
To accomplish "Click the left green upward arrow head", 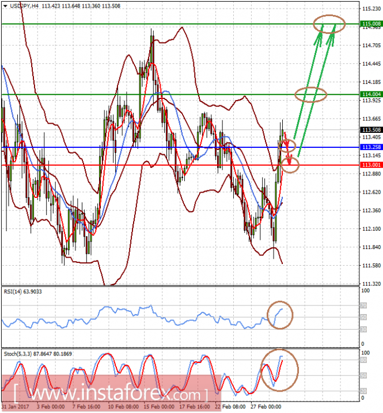I will (319, 36).
